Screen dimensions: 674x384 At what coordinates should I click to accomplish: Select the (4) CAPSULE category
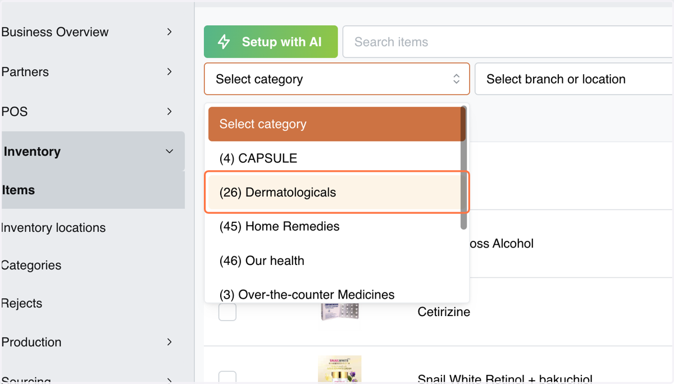tap(335, 158)
